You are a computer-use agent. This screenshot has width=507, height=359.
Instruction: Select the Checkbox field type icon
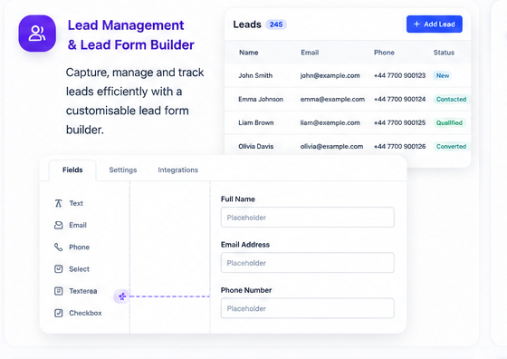tap(58, 313)
